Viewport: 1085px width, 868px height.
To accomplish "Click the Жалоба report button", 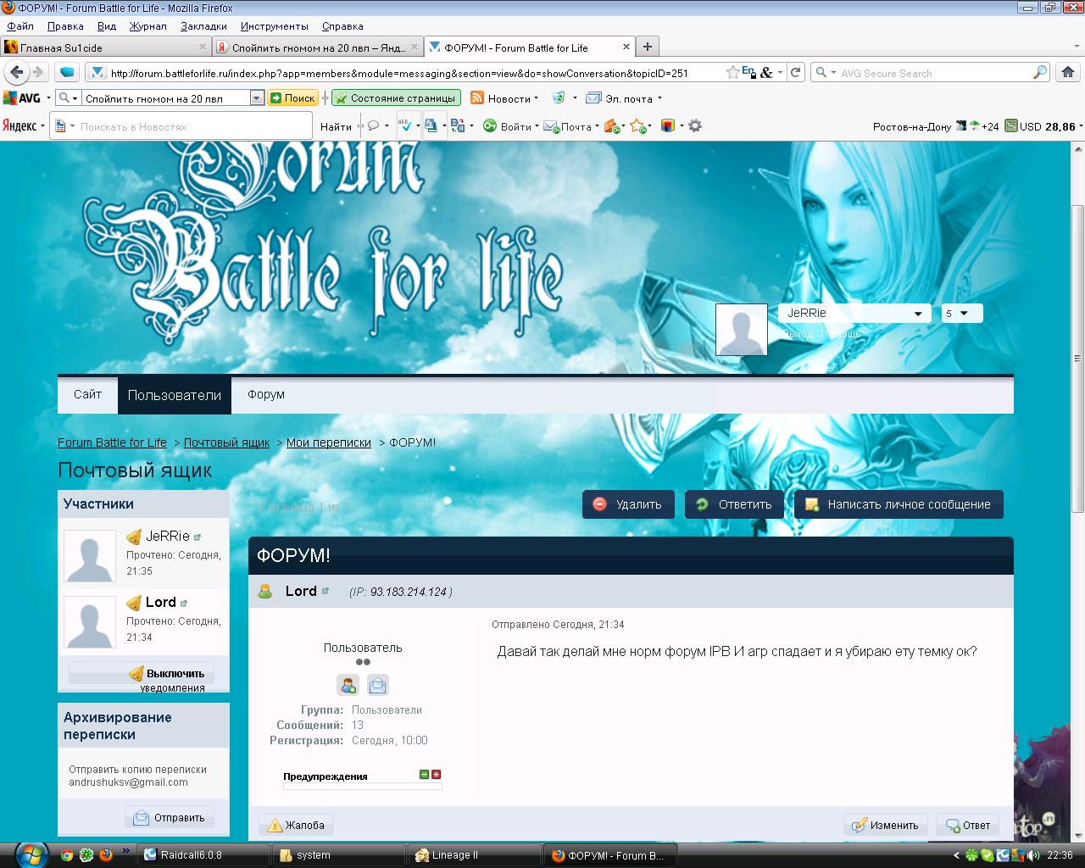I will tap(297, 825).
